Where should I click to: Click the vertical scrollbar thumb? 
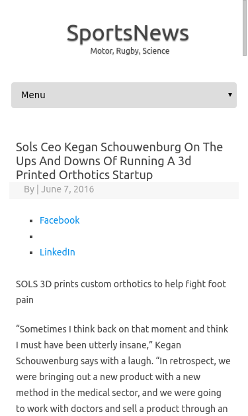pyautogui.click(x=245, y=28)
